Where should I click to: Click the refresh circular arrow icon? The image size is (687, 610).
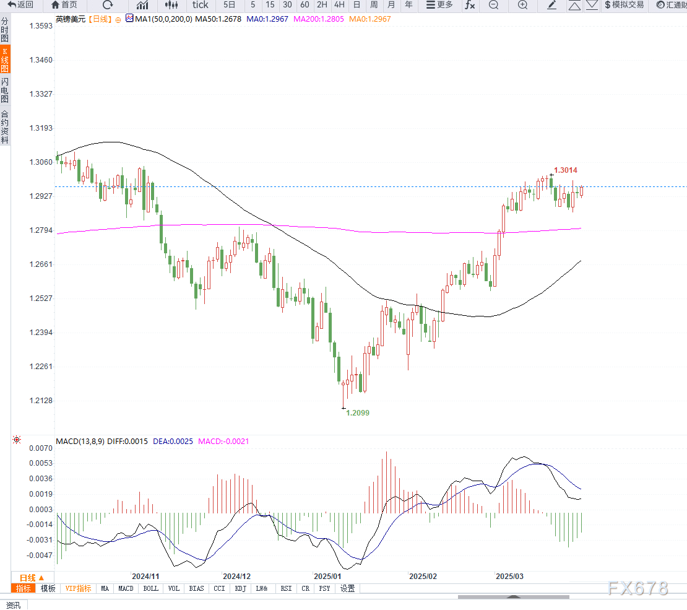(108, 5)
